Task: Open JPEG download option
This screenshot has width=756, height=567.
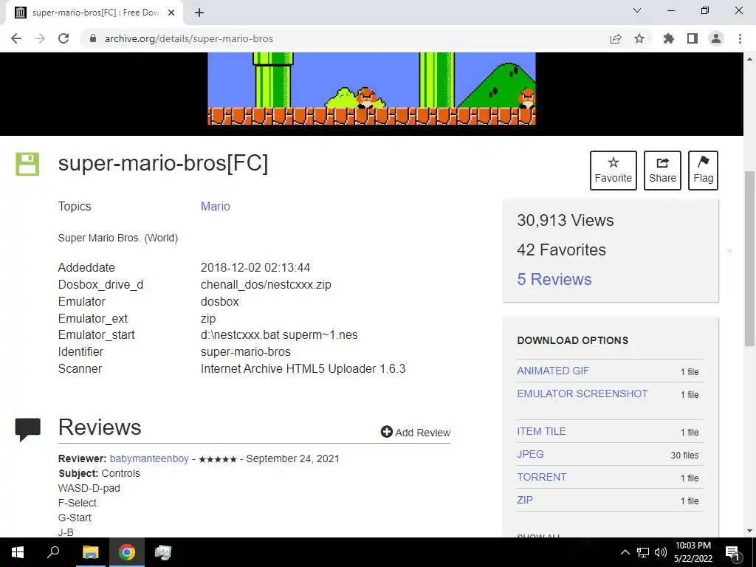Action: pyautogui.click(x=530, y=454)
